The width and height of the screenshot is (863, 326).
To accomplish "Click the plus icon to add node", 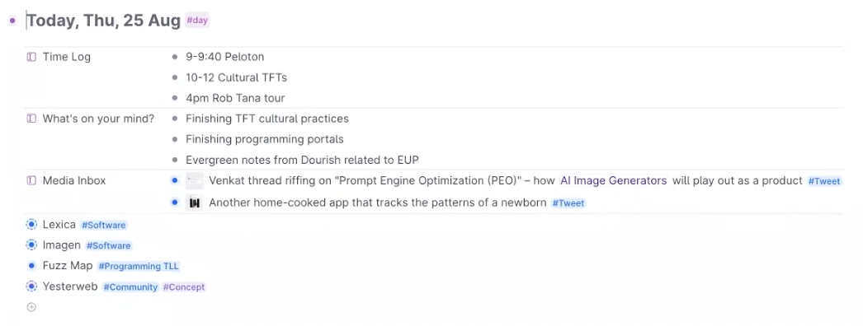I will pos(31,307).
